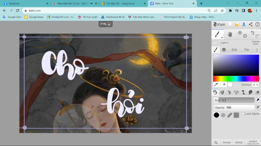Select the square brush tip
The image size is (261, 146).
pos(236,115)
